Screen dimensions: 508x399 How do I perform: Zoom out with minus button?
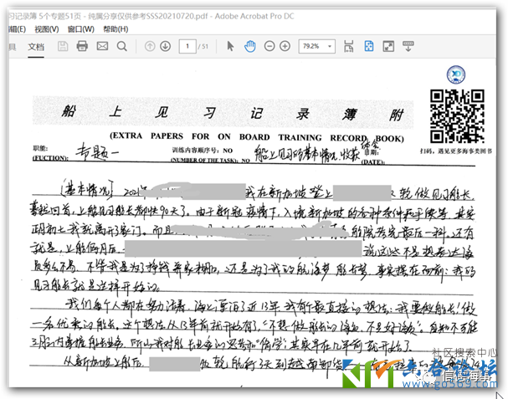269,46
